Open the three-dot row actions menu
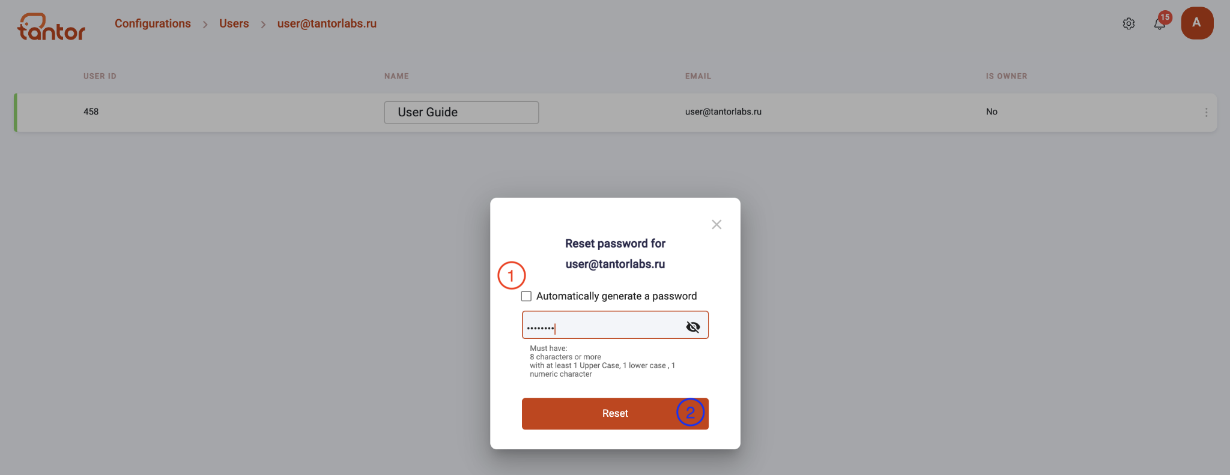 (1206, 112)
